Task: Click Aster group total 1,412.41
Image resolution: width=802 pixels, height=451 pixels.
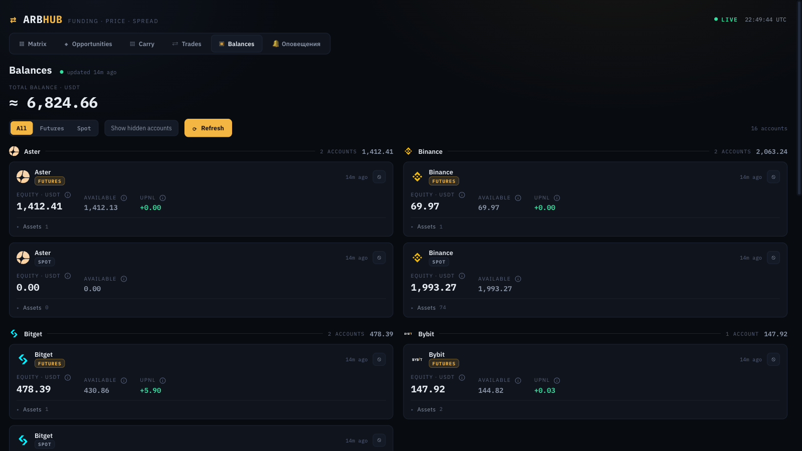Action: click(377, 152)
